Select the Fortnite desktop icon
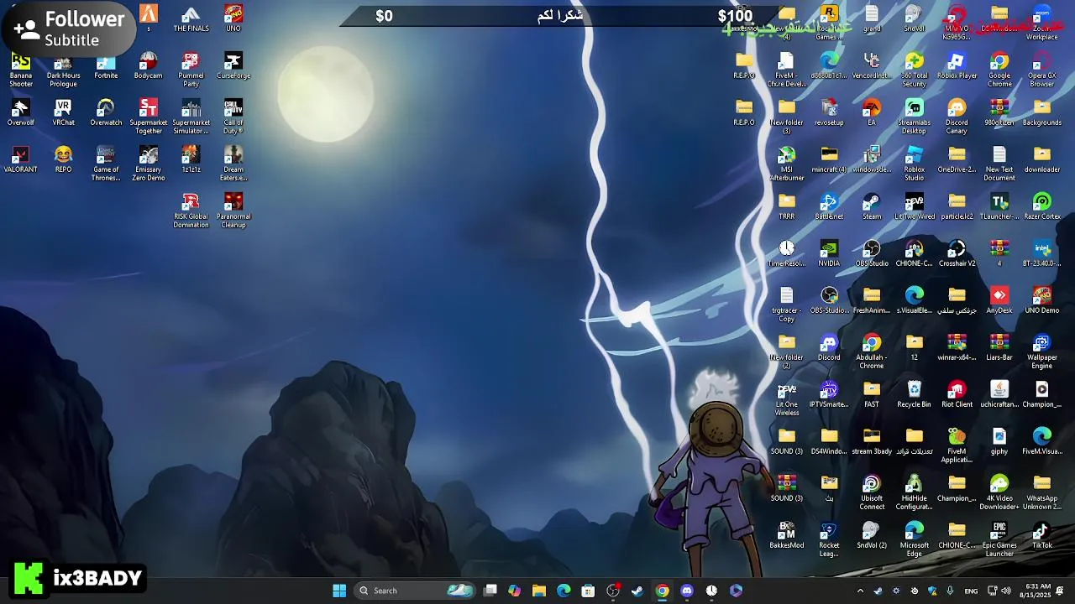Screen dimensions: 1075x604 coord(106,66)
